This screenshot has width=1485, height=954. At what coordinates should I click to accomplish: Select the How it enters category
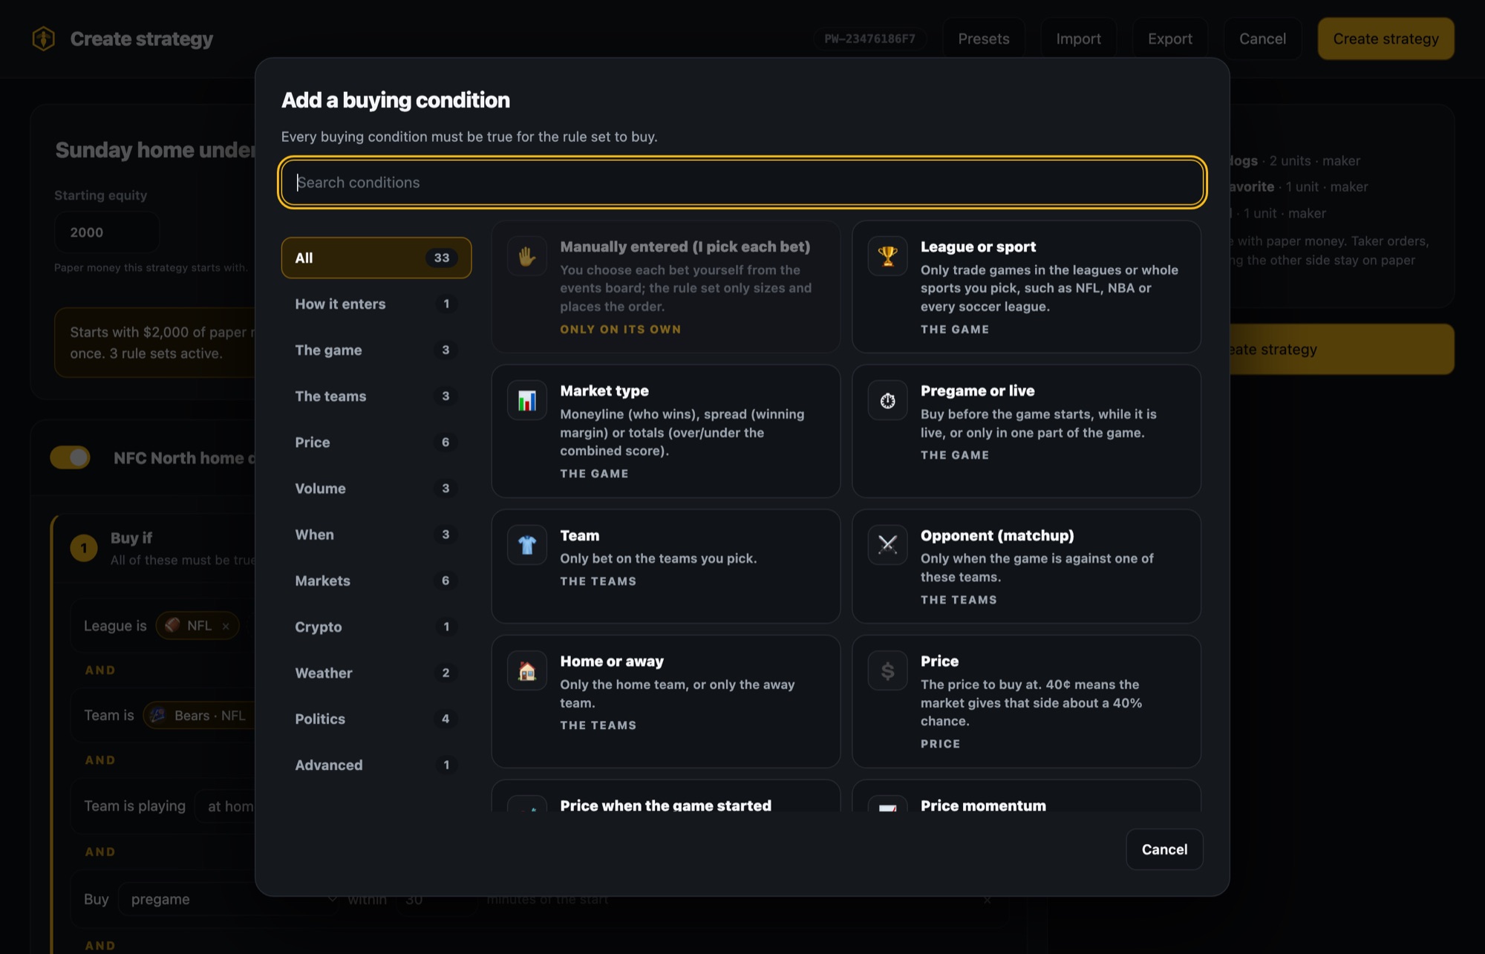pyautogui.click(x=376, y=304)
